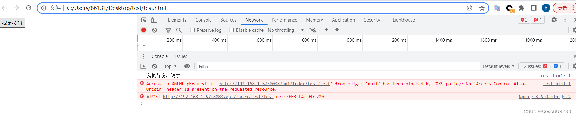Click the 1000 ms timeline label
576x116 pixels.
pos(353,40)
